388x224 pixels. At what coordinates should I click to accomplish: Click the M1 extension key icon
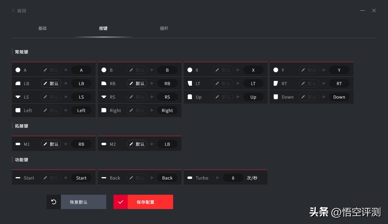coord(18,144)
